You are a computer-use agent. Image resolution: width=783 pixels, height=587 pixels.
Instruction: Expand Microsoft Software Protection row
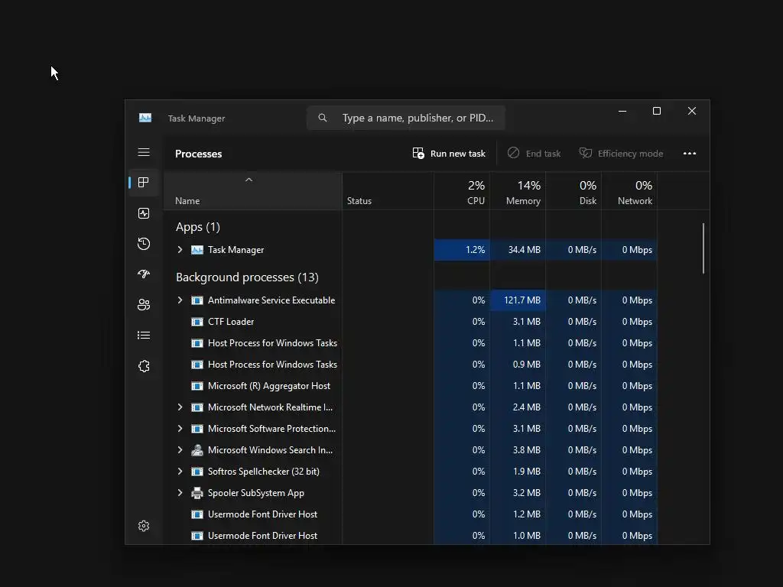pyautogui.click(x=180, y=429)
